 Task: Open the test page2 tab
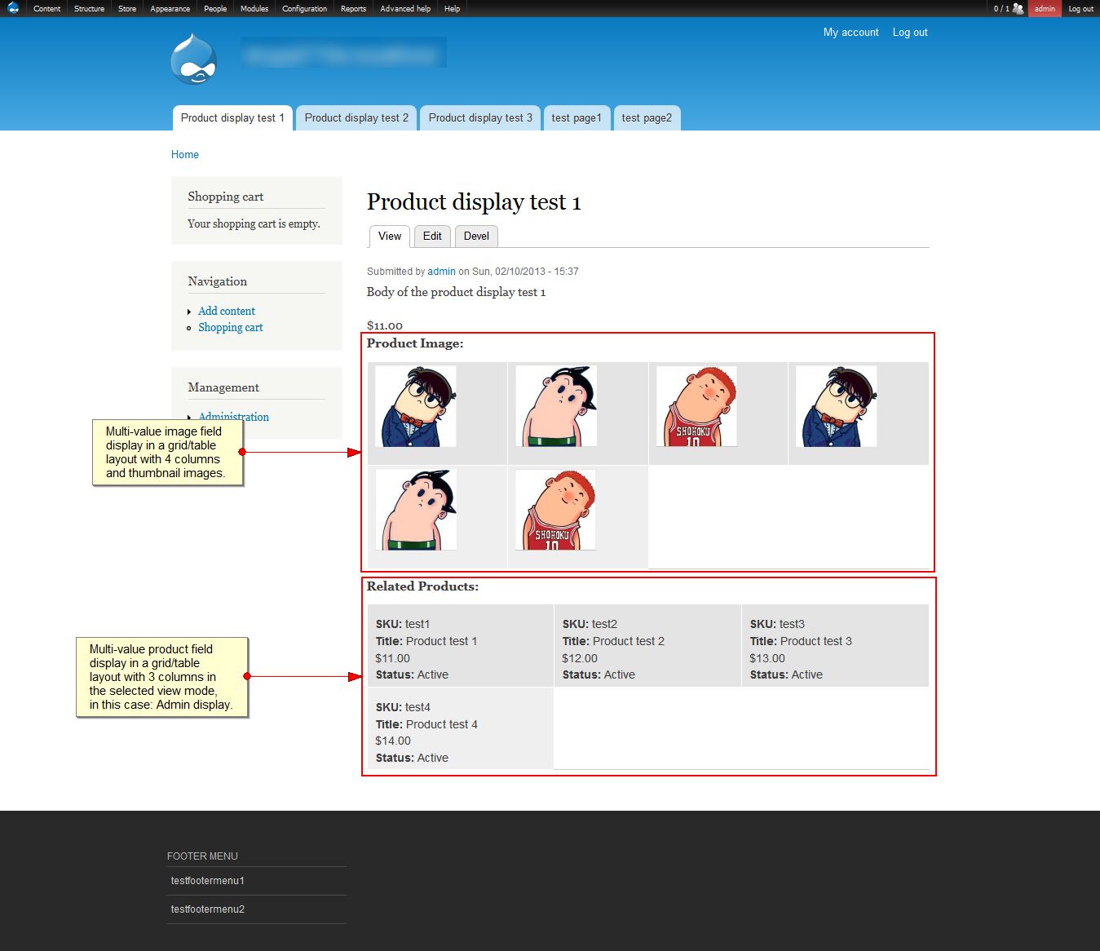point(647,118)
